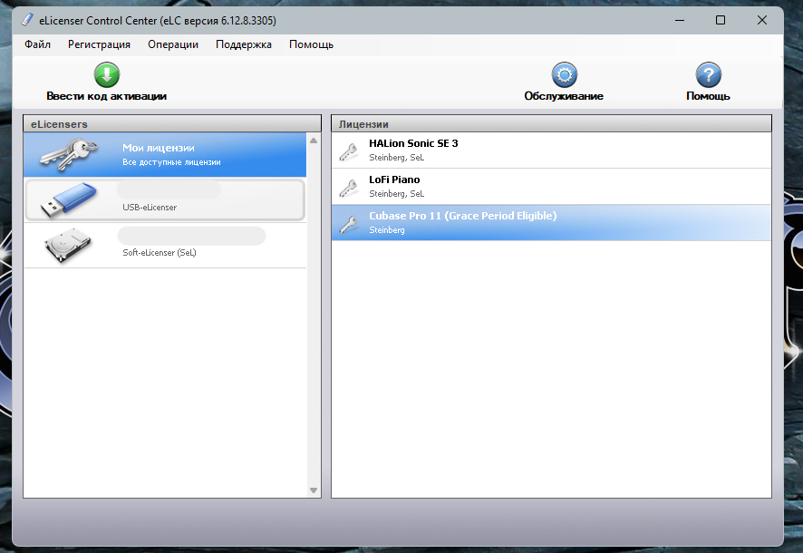
Task: Select the LoFi Piano license
Action: point(551,187)
